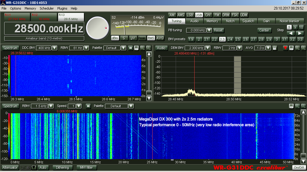Switch to the Notch tab

click(x=230, y=21)
